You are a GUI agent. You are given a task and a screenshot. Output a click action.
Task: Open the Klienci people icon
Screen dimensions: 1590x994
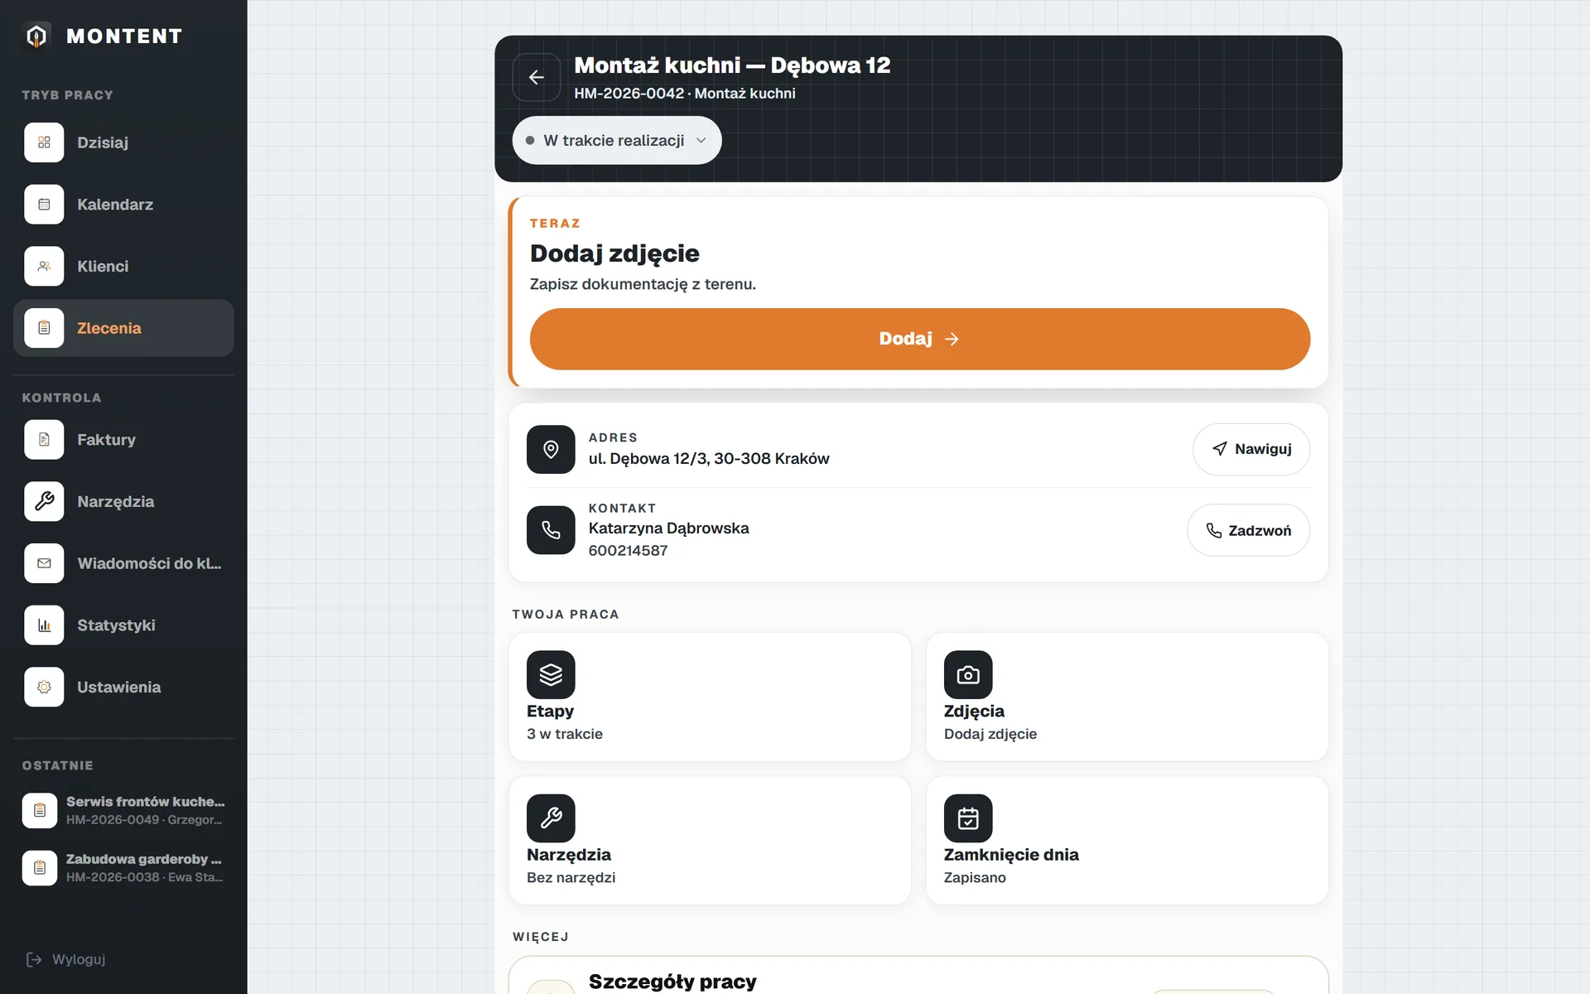44,266
